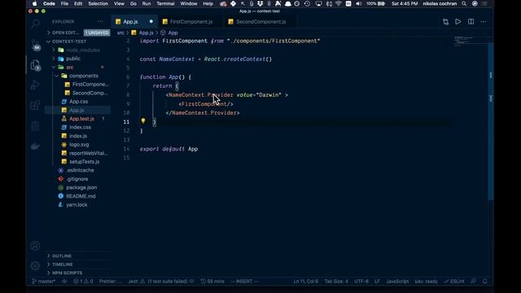Show errors and warnings count
Image resolution: width=521 pixels, height=293 pixels.
click(83, 282)
